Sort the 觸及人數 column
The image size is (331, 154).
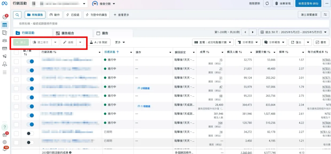point(240,52)
